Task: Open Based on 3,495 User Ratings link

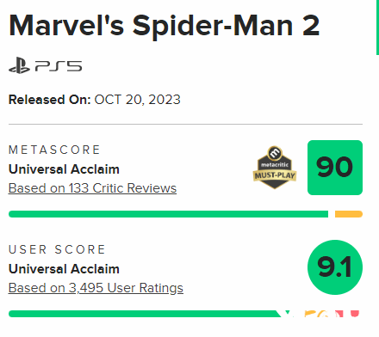Action: coord(96,288)
